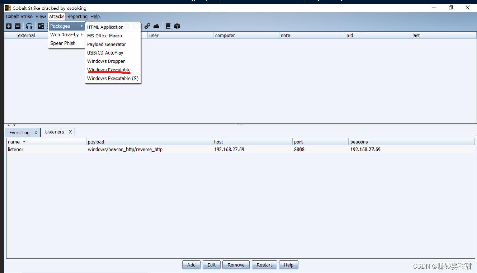
Task: Collapse top pane with split up arrow
Action: 9,125
